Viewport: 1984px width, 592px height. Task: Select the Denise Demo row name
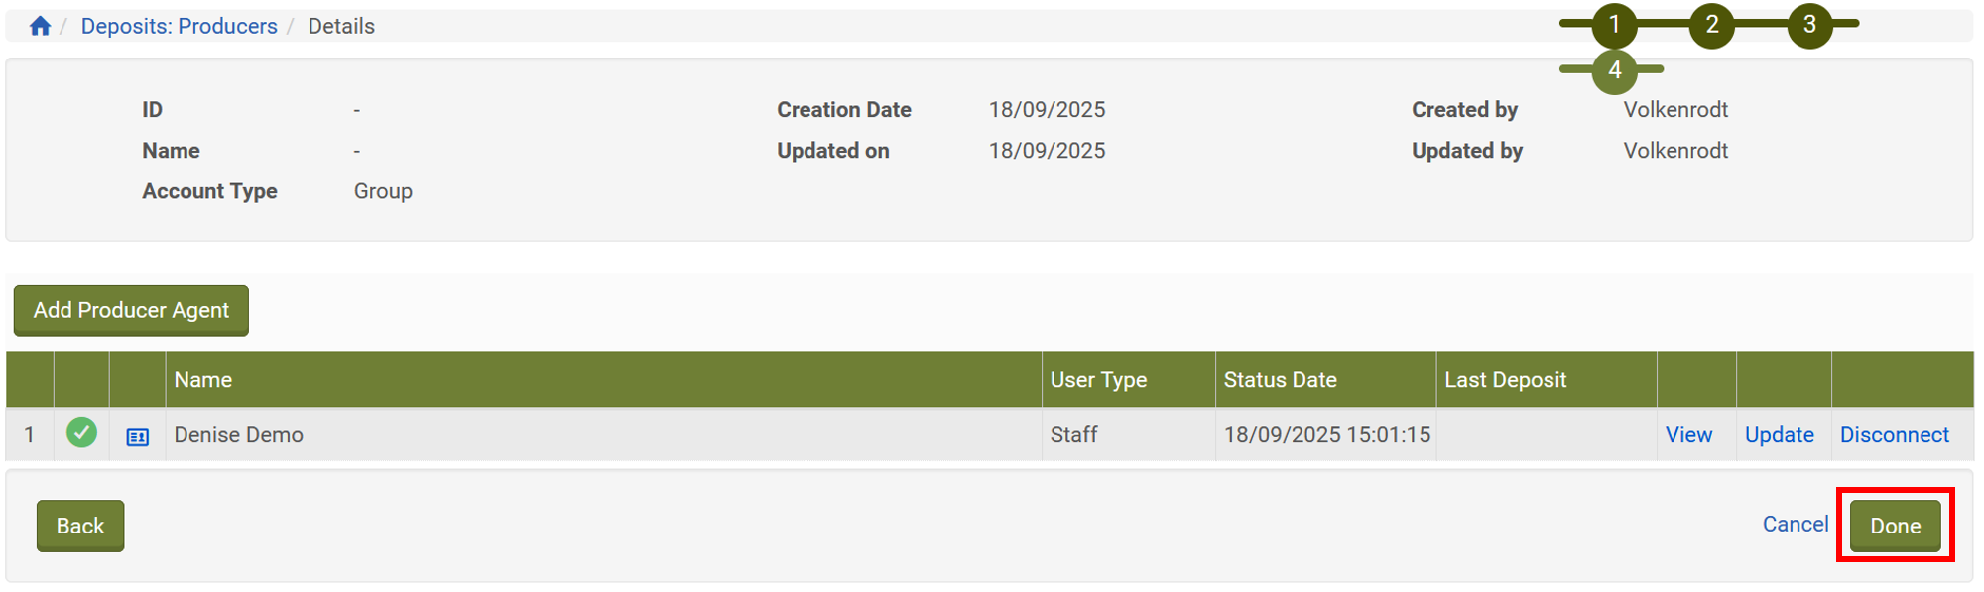[x=239, y=435]
